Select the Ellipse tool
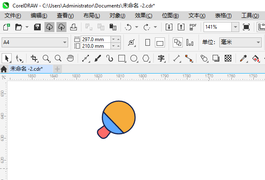Screen dimensions: 265x180 134,59
